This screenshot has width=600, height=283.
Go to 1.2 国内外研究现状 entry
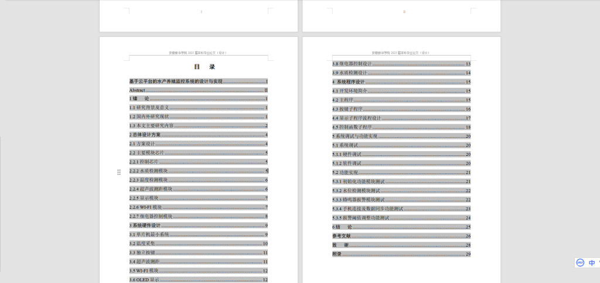tap(149, 117)
